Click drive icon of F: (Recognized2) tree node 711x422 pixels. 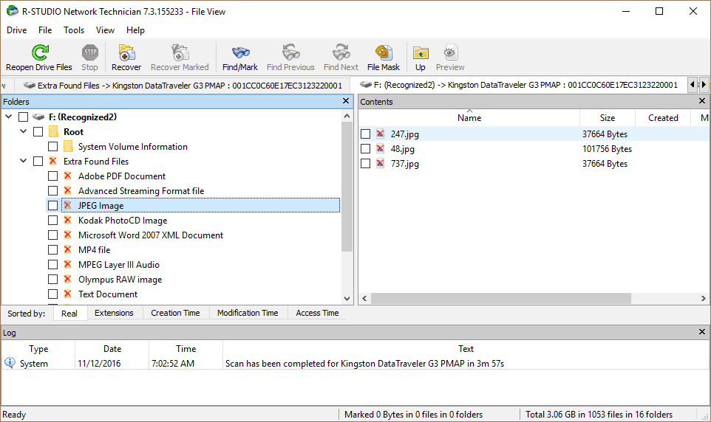pos(38,117)
